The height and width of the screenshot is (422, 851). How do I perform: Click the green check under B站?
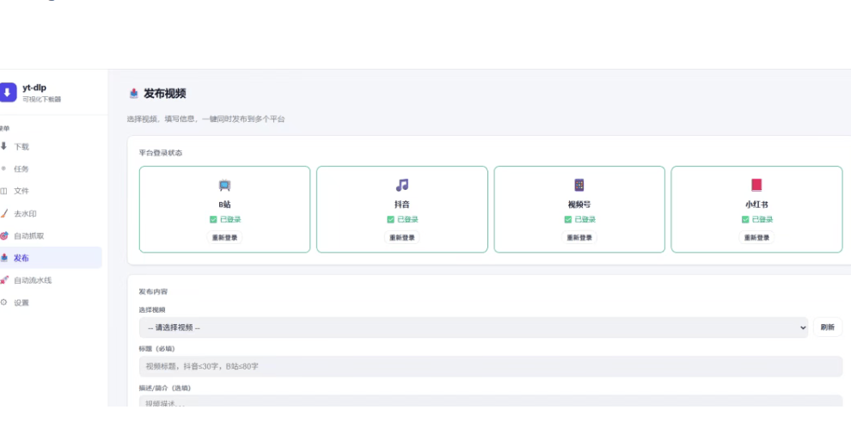pyautogui.click(x=213, y=220)
